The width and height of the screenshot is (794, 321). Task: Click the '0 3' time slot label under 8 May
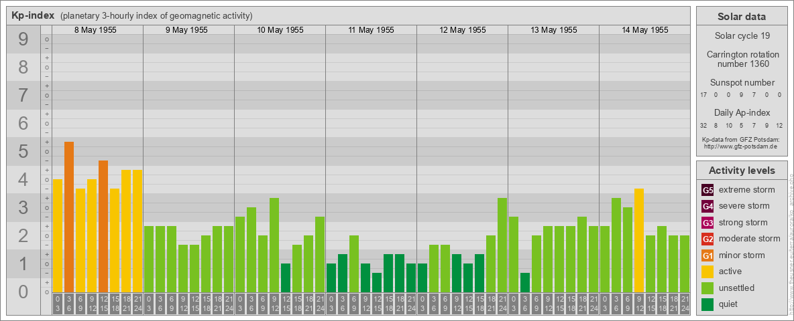(x=58, y=304)
